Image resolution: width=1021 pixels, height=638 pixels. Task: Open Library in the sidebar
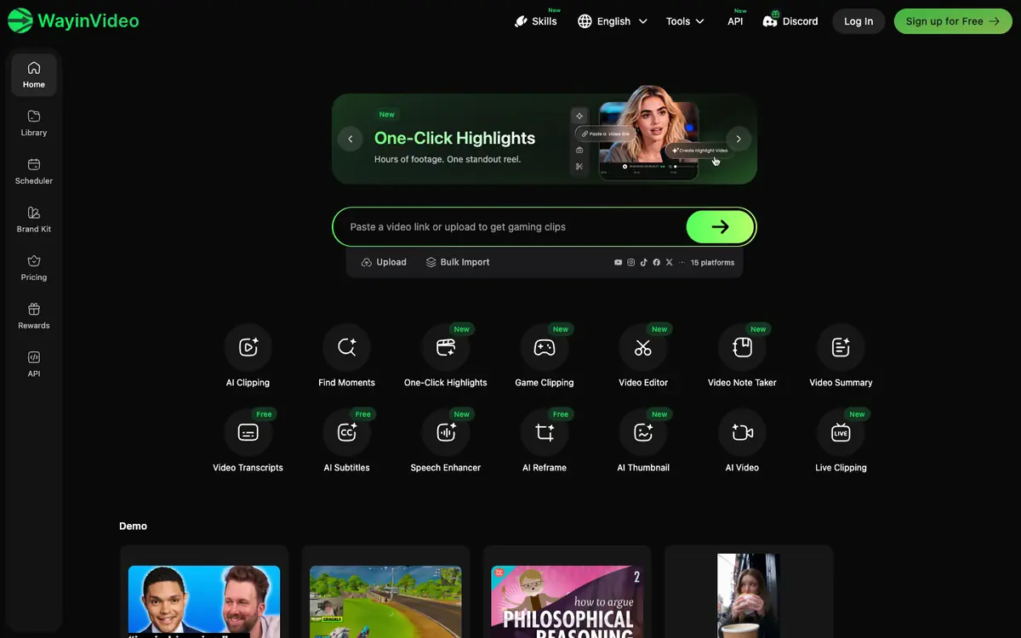pos(34,123)
